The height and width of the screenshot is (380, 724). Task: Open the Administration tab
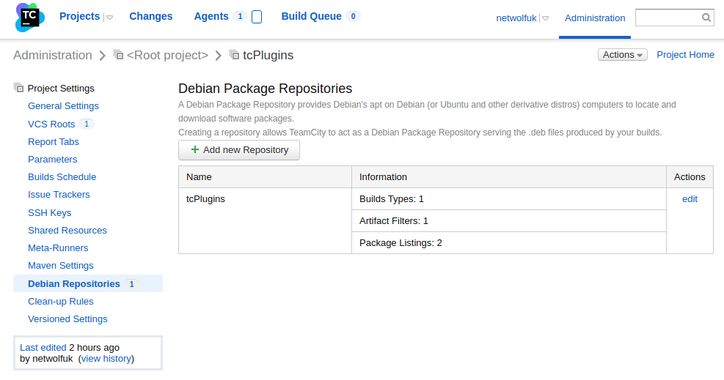click(595, 18)
